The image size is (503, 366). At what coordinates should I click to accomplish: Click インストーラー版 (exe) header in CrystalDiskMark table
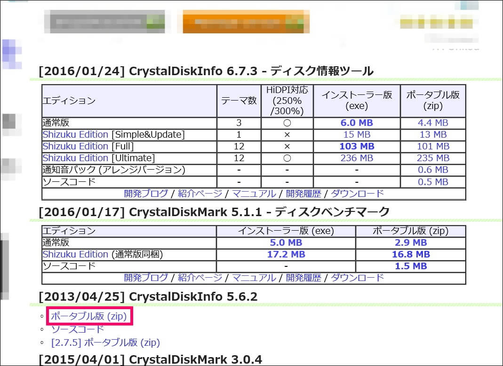click(x=286, y=231)
